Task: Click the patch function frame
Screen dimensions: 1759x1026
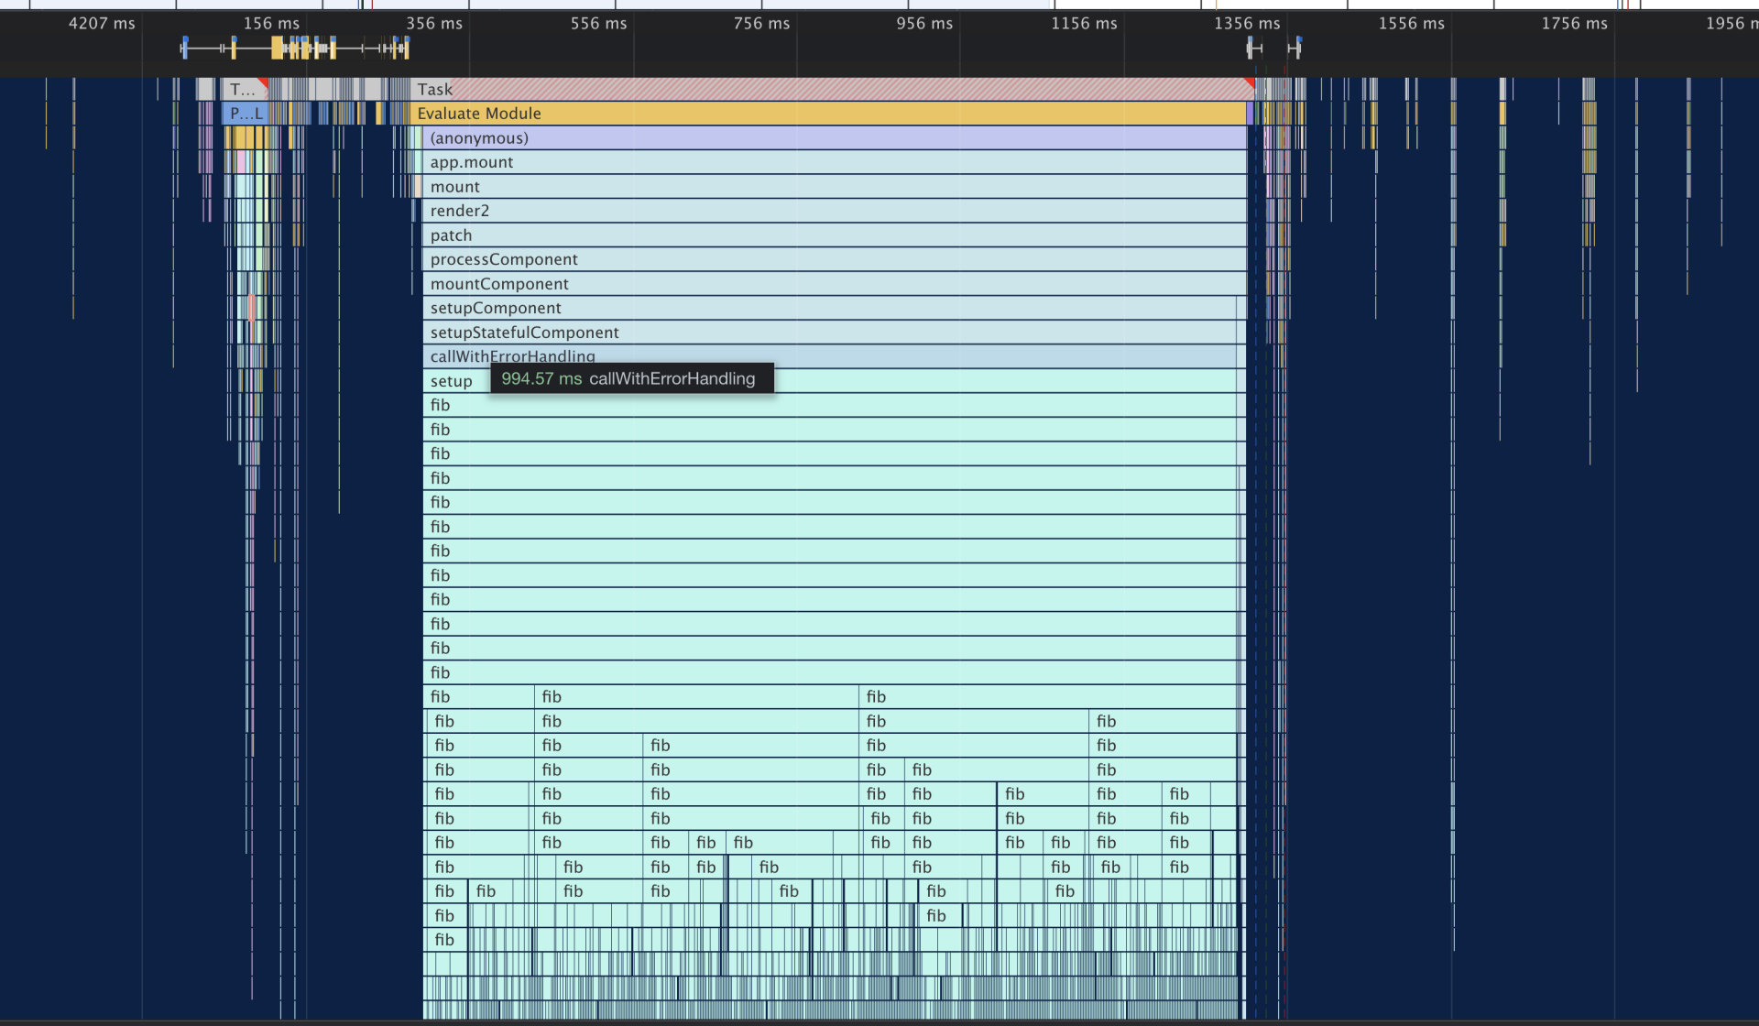Action: (x=835, y=235)
